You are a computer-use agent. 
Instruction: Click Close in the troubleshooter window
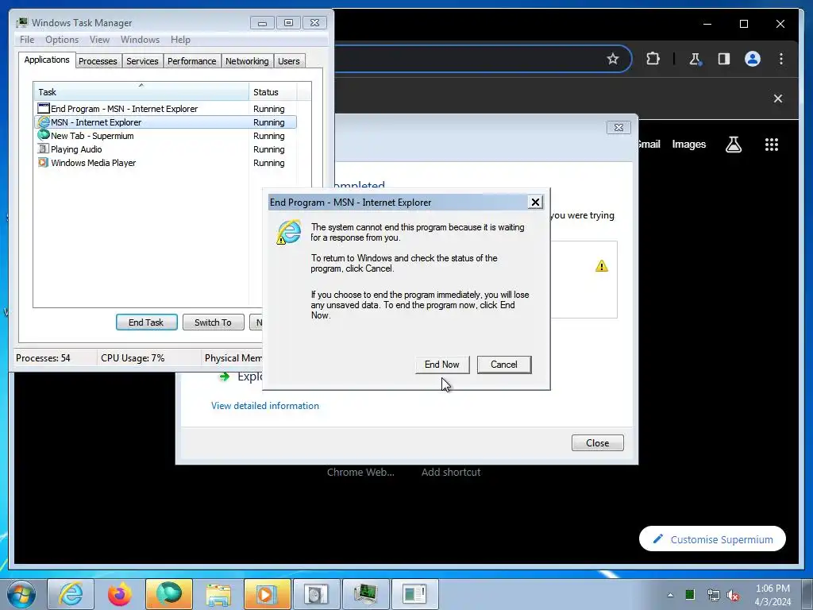[x=597, y=443]
